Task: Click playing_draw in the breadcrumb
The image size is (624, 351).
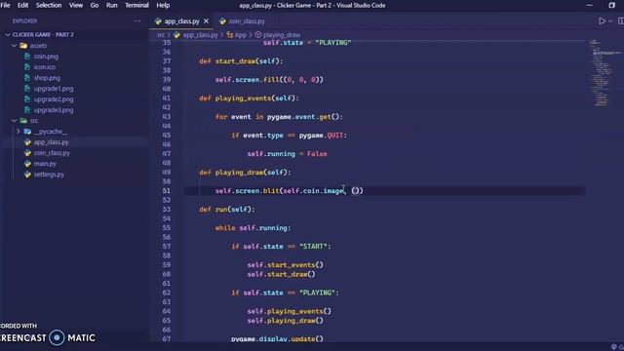Action: coord(282,35)
